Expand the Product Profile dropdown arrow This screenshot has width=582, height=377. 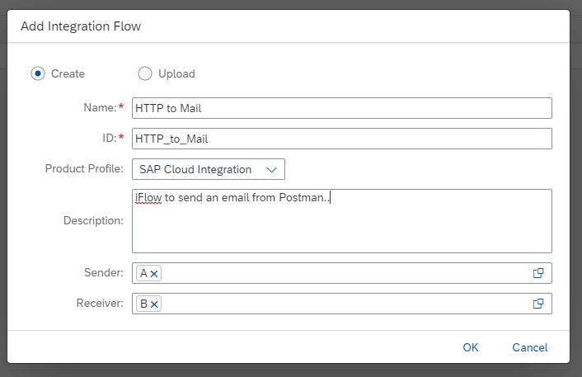(x=272, y=169)
